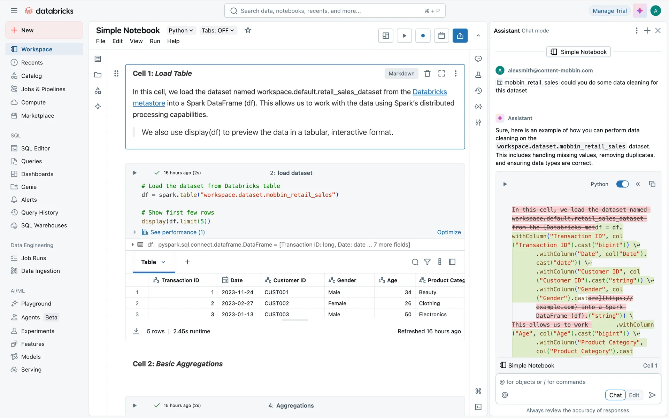Expand Cell 1 to fullscreen
Viewport: 669px width, 418px height.
point(441,73)
